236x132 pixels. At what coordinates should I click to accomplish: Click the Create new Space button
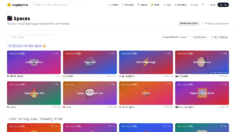pos(188,23)
